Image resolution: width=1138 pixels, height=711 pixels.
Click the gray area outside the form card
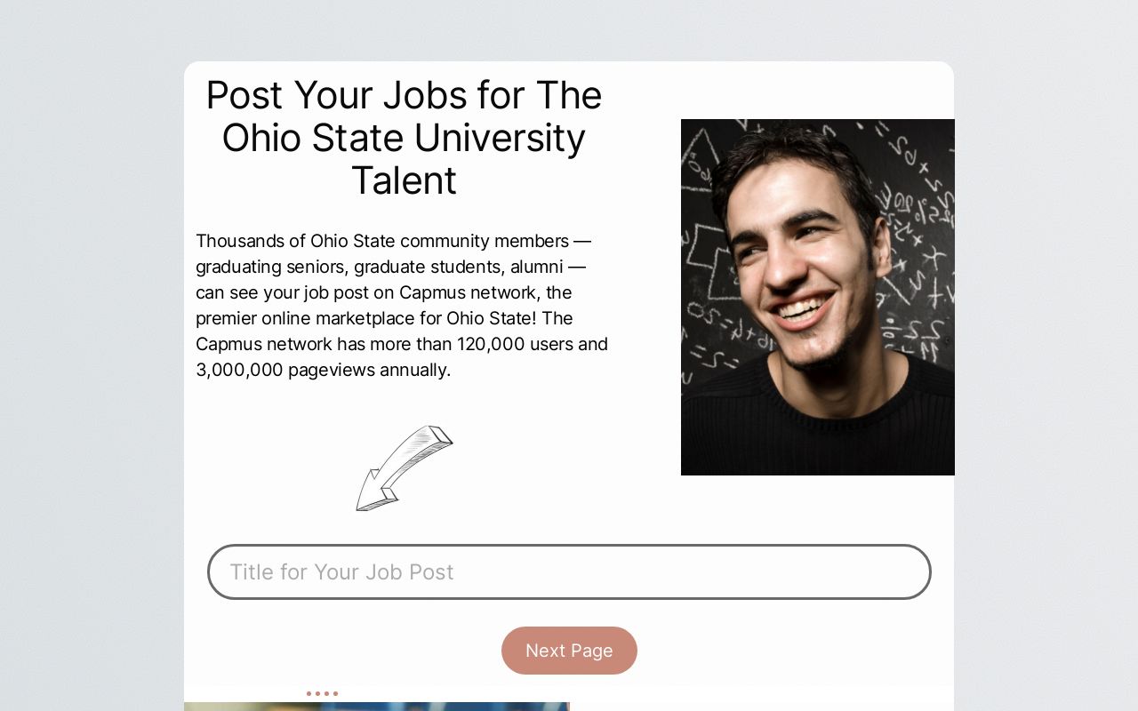[89, 355]
